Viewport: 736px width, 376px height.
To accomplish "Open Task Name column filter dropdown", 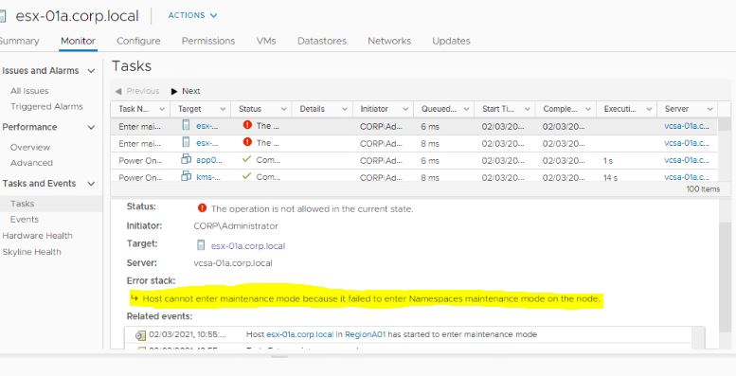I will 162,109.
